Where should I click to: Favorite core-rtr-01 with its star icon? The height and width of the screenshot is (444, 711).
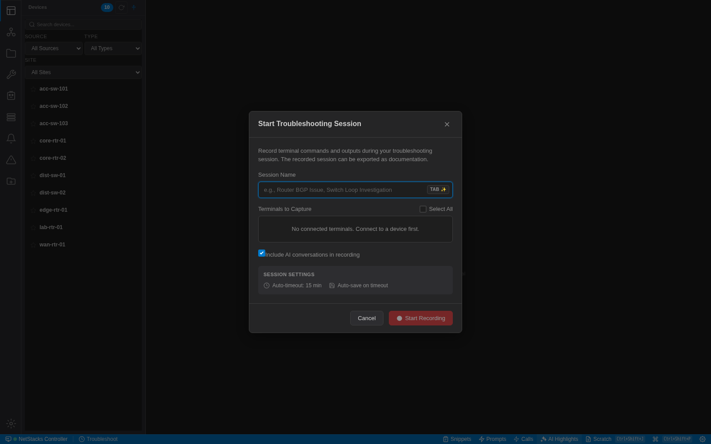[33, 141]
